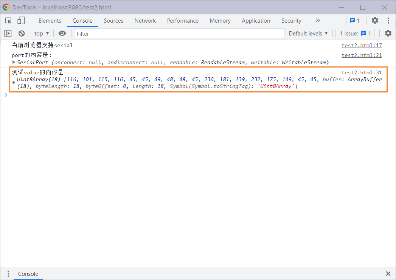Switch to the Performance tab
Viewport: 396px width, 280px height.
tap(183, 21)
